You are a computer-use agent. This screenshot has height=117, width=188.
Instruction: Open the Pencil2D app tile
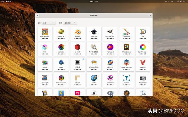point(110,65)
